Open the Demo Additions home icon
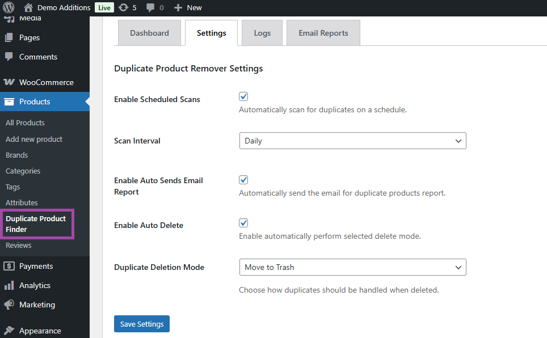This screenshot has height=338, width=547. pos(28,8)
